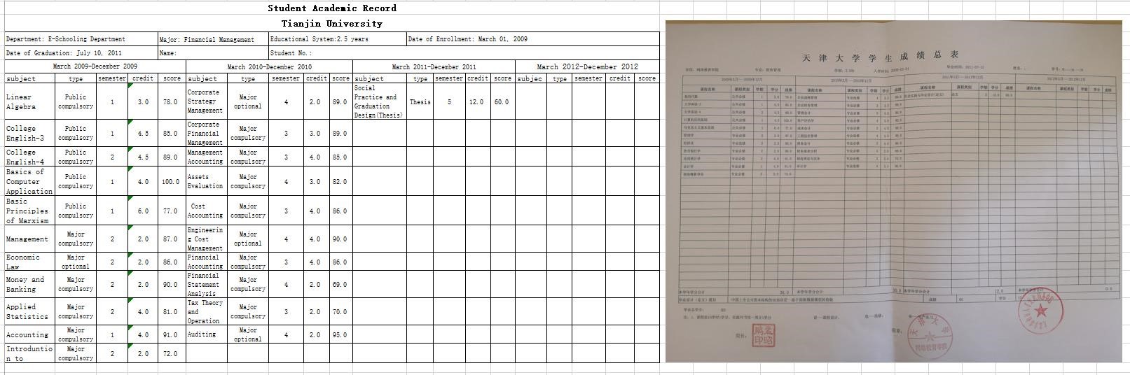Viewport: 1130px width, 375px height.
Task: Select the Auditing subject cell
Action: (x=207, y=334)
